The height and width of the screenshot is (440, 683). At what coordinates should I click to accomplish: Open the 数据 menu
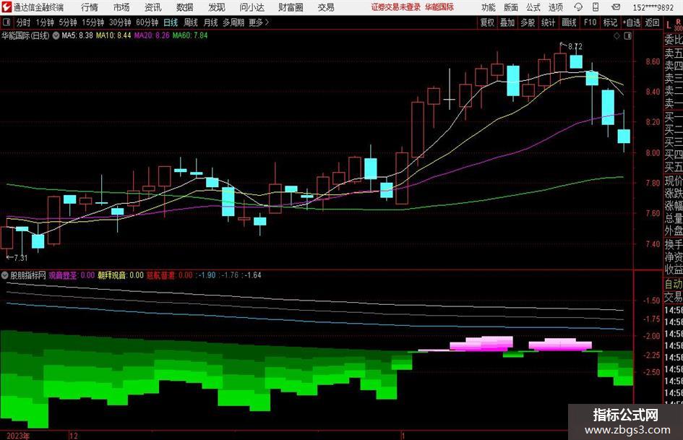185,7
